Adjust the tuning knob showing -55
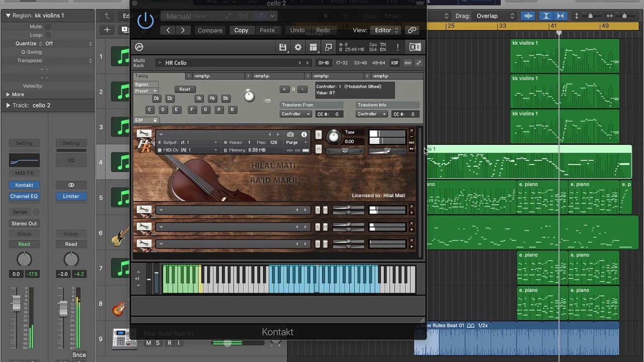Image resolution: width=644 pixels, height=362 pixels. [x=249, y=96]
